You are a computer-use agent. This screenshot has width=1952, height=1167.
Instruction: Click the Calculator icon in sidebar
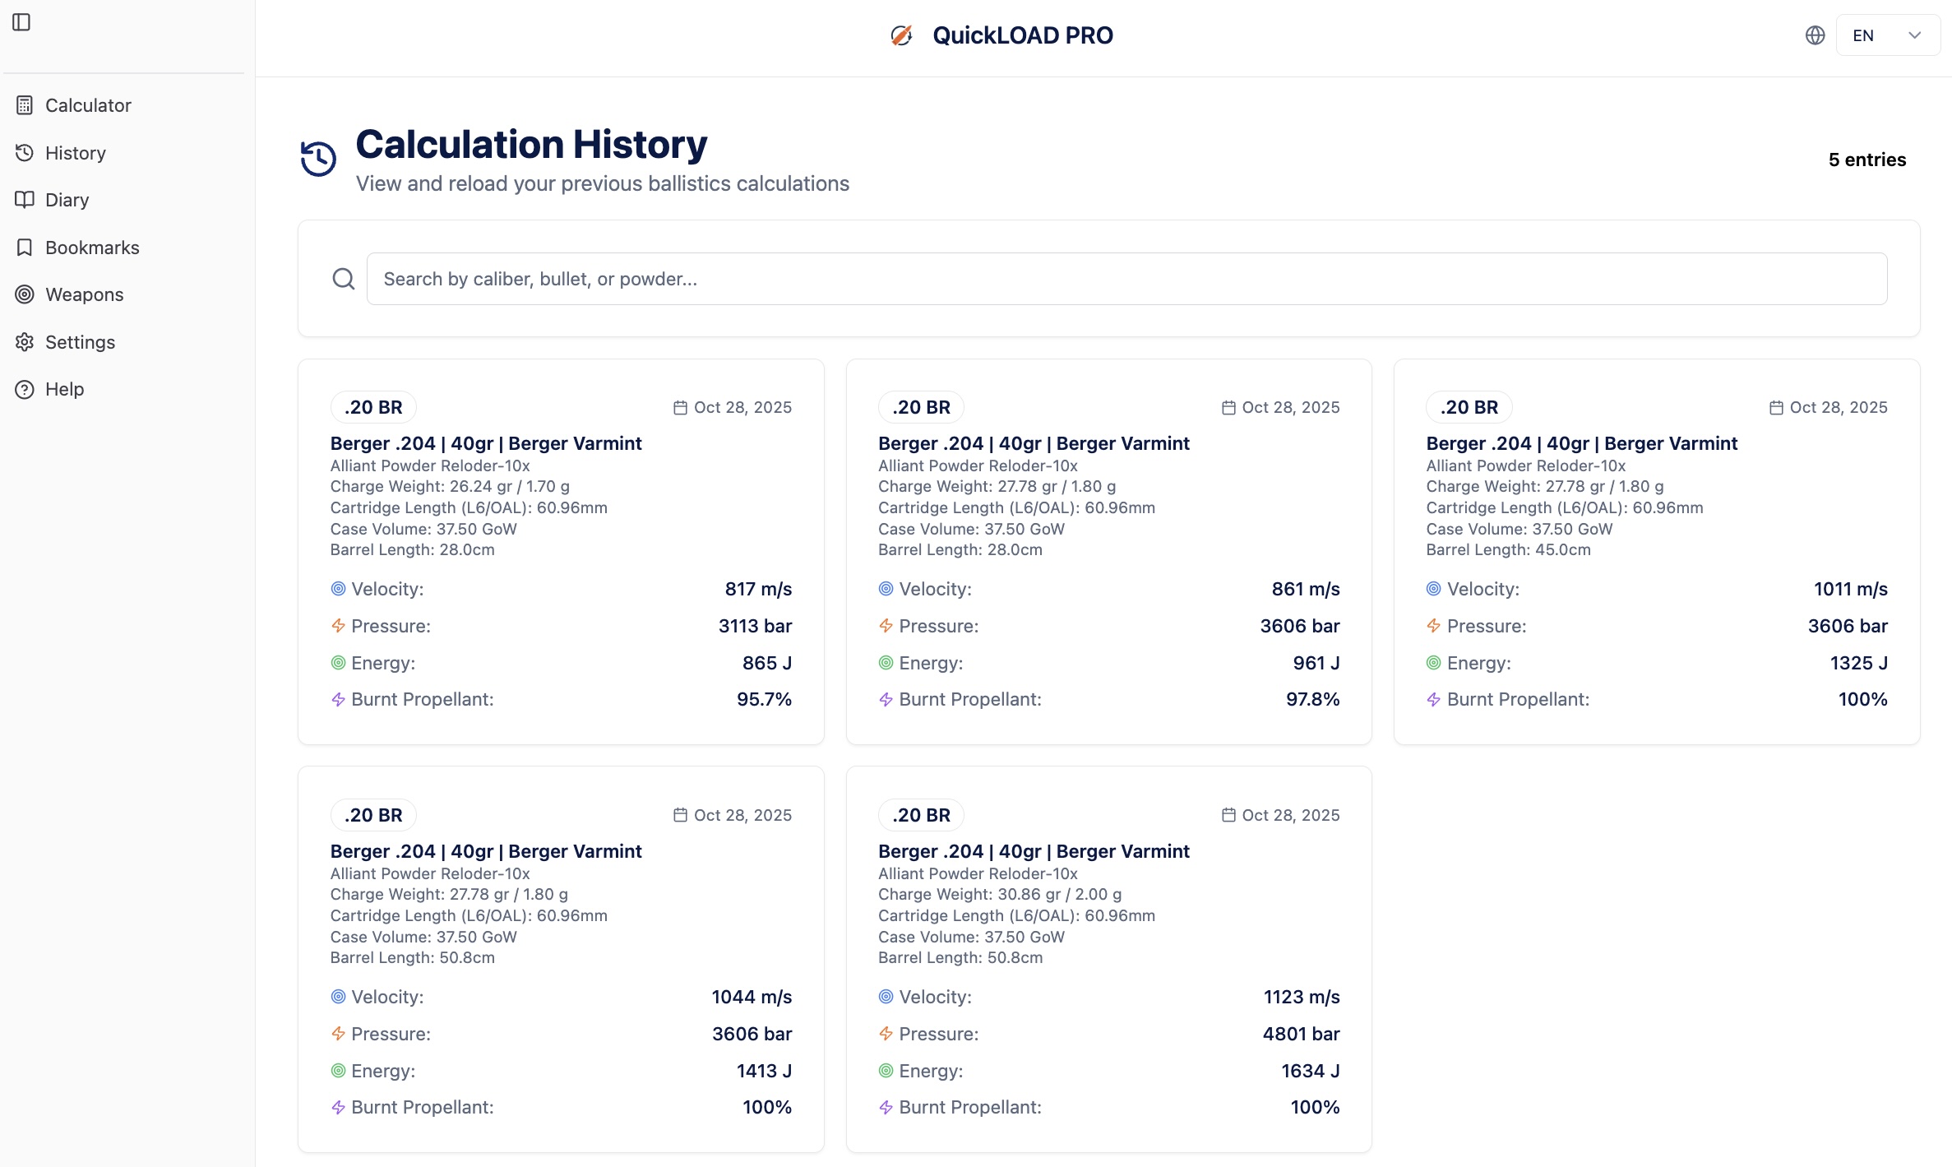click(25, 105)
